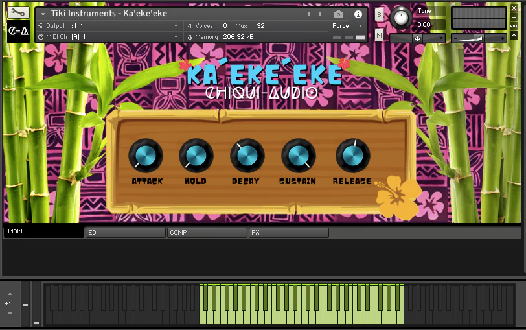
Task: Click the Voices icon
Action: (x=190, y=25)
